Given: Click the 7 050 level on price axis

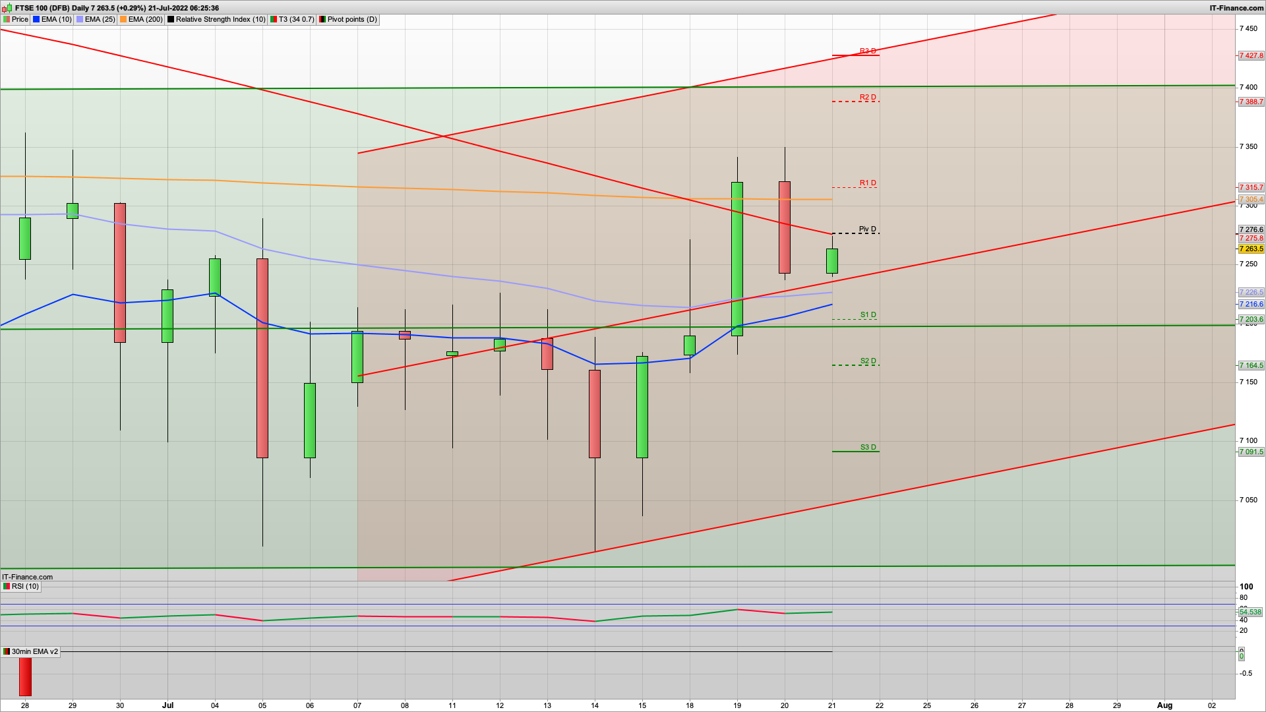Looking at the screenshot, I should 1249,500.
